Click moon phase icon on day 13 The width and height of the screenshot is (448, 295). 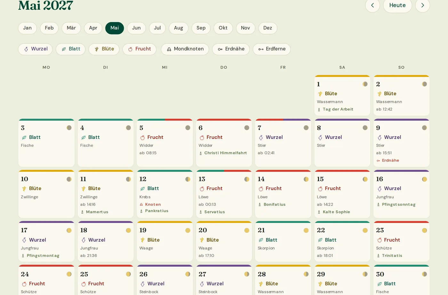click(x=247, y=179)
